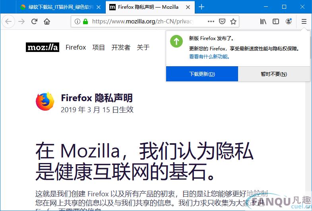
Task: Toggle the sidebar view
Action: pyautogui.click(x=276, y=21)
